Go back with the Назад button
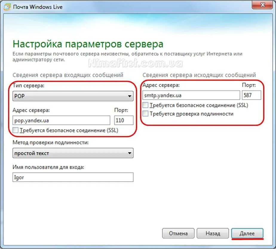 click(213, 233)
